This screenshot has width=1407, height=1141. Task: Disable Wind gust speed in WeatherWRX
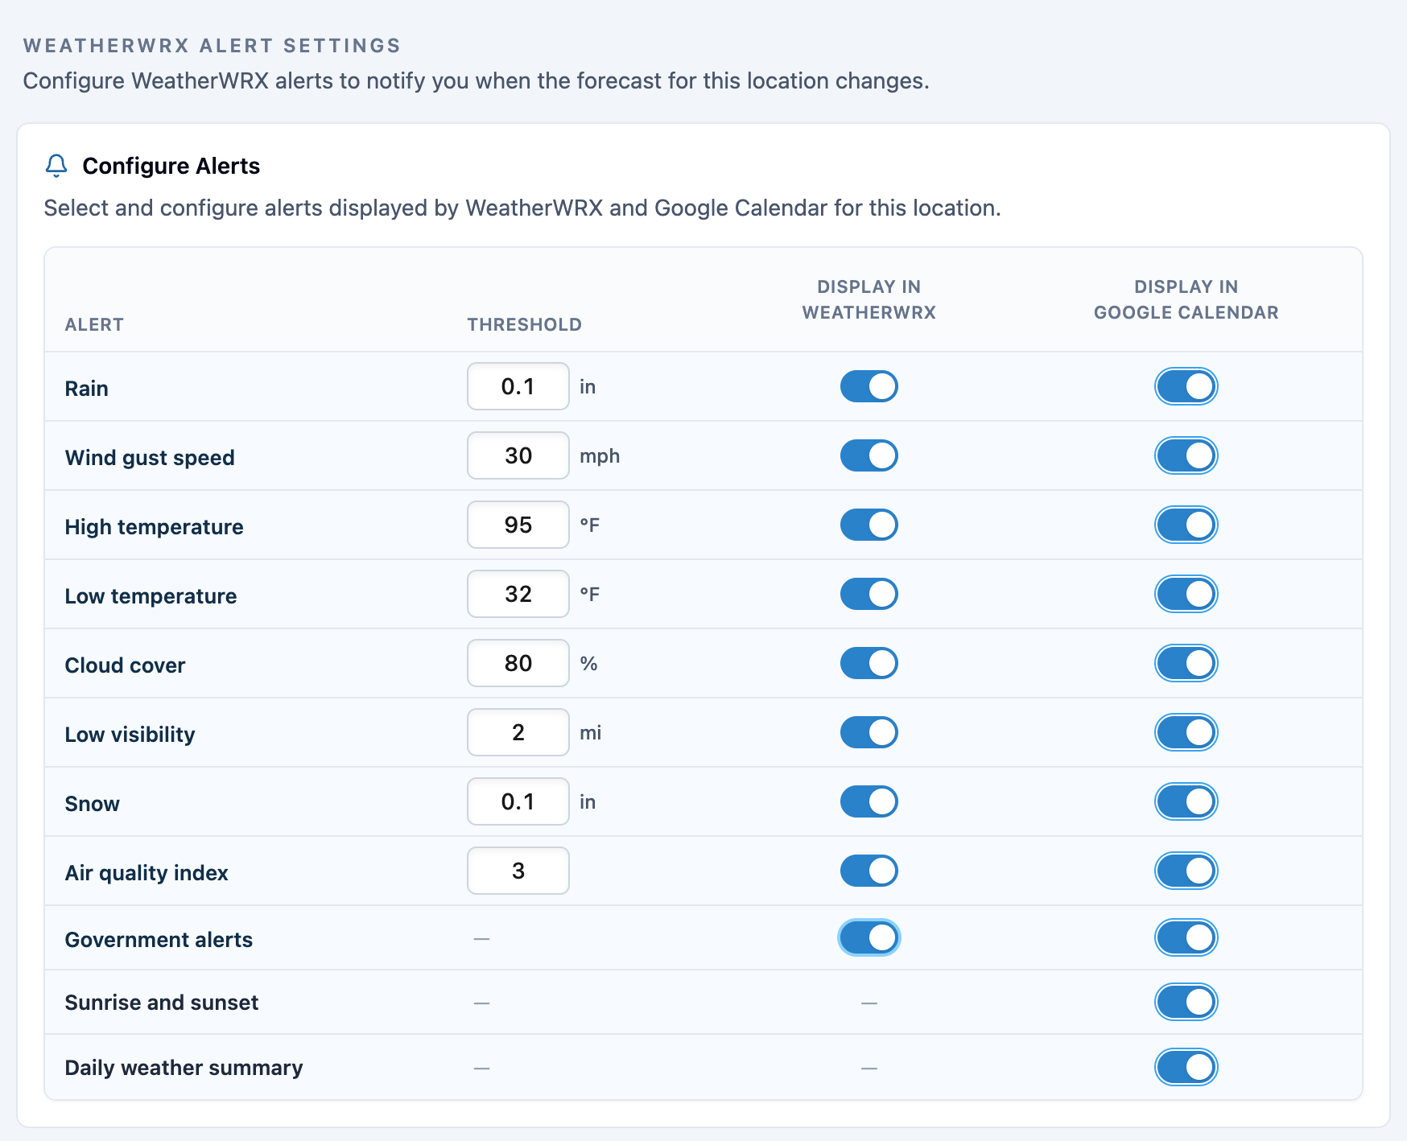pos(869,455)
